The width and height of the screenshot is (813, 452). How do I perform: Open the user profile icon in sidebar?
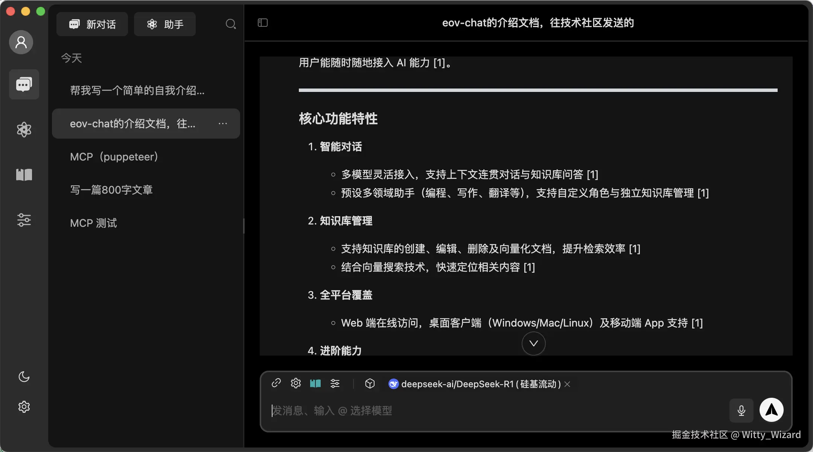pos(21,42)
